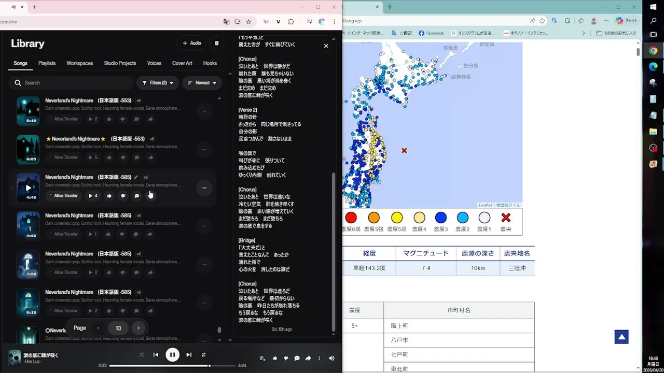Skip to the next track
Image resolution: width=664 pixels, height=373 pixels.
click(189, 355)
